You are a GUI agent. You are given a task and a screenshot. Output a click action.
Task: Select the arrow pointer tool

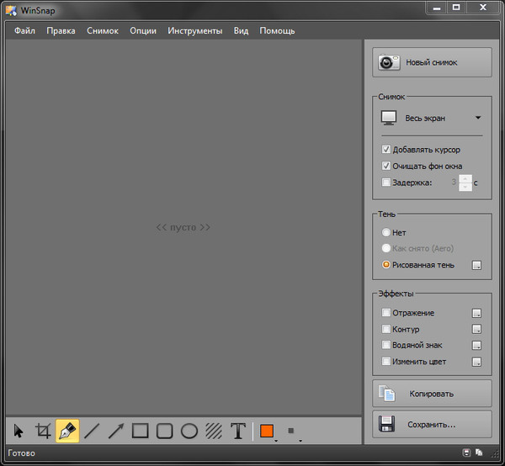[19, 432]
